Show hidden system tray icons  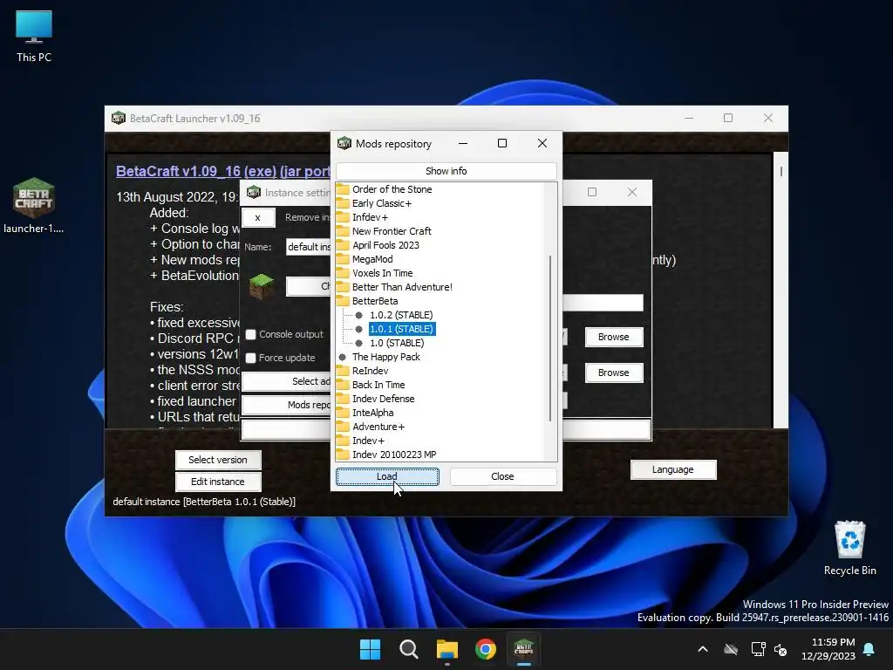point(703,649)
